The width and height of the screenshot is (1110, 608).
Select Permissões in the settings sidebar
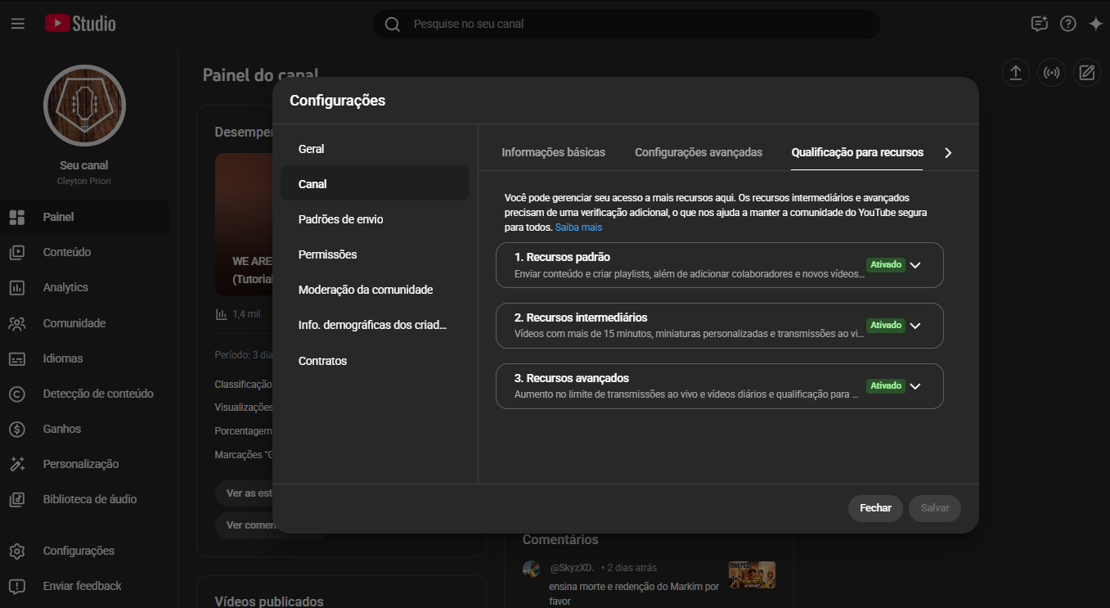(x=327, y=254)
